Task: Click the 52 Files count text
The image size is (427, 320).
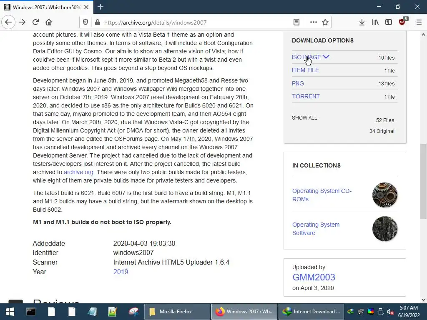Action: point(385,120)
